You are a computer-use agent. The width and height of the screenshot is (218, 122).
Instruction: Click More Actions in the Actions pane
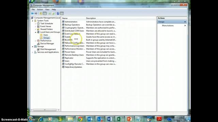168,26
